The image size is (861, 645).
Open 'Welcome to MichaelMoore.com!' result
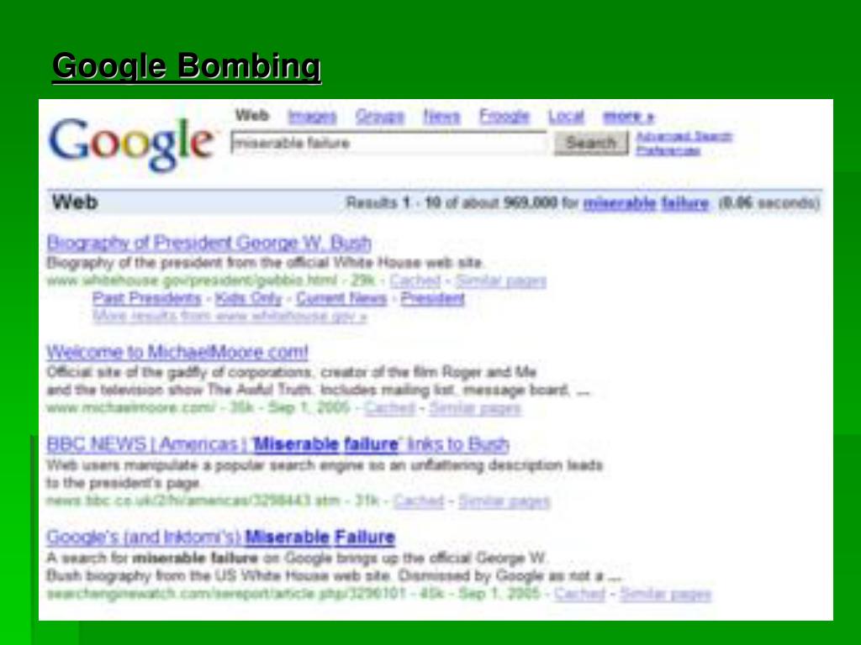pyautogui.click(x=177, y=352)
